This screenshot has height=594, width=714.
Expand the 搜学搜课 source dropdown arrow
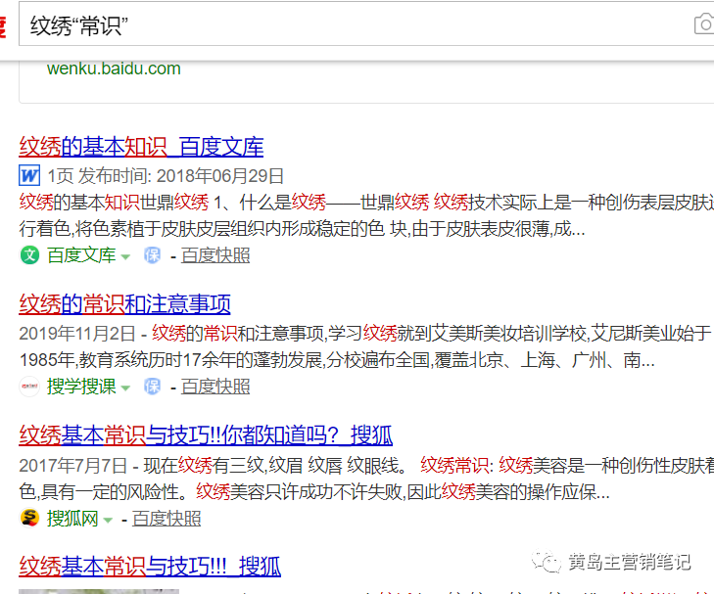coord(125,388)
